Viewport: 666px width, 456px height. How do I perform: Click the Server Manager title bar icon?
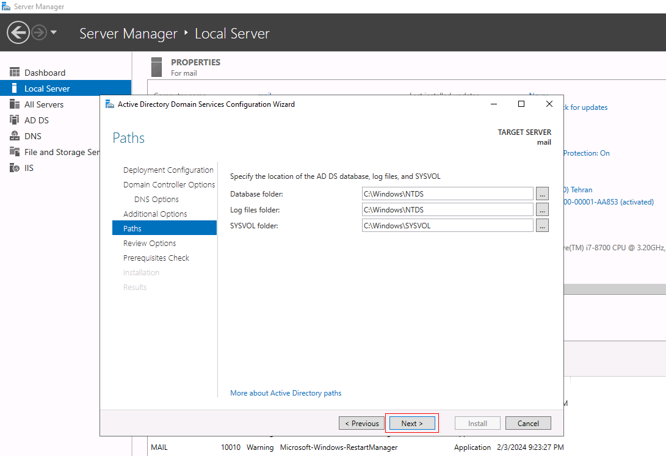[x=6, y=6]
